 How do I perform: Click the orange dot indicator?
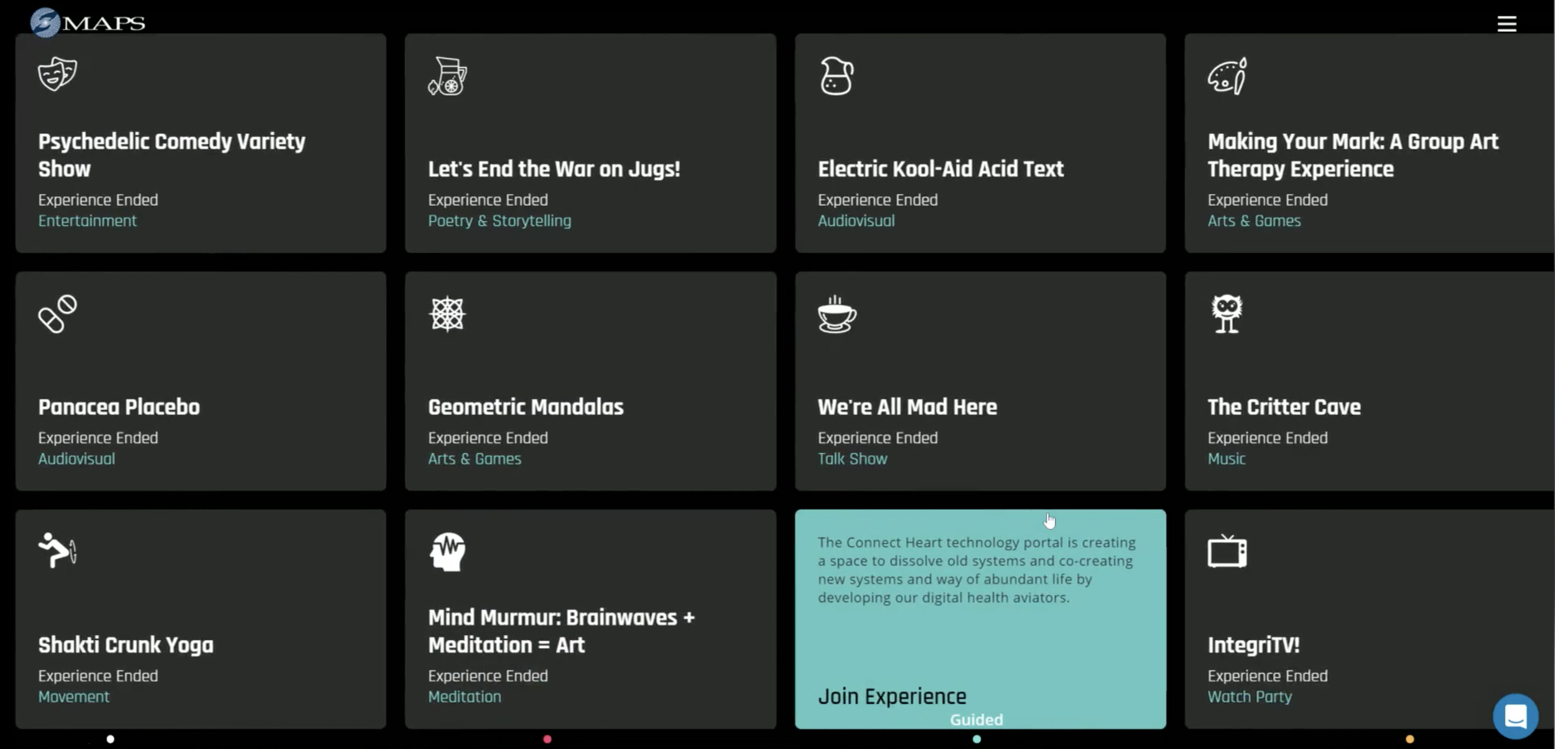click(x=1409, y=739)
